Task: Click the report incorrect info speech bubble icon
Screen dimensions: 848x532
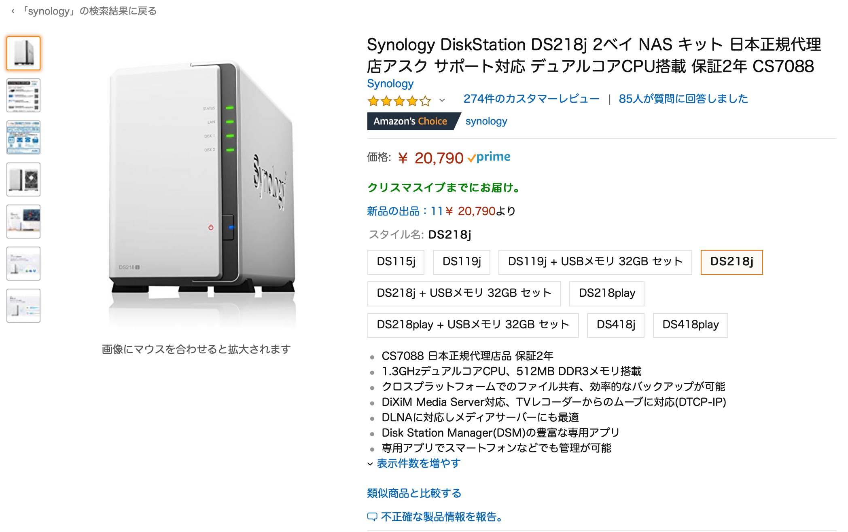Action: point(372,517)
